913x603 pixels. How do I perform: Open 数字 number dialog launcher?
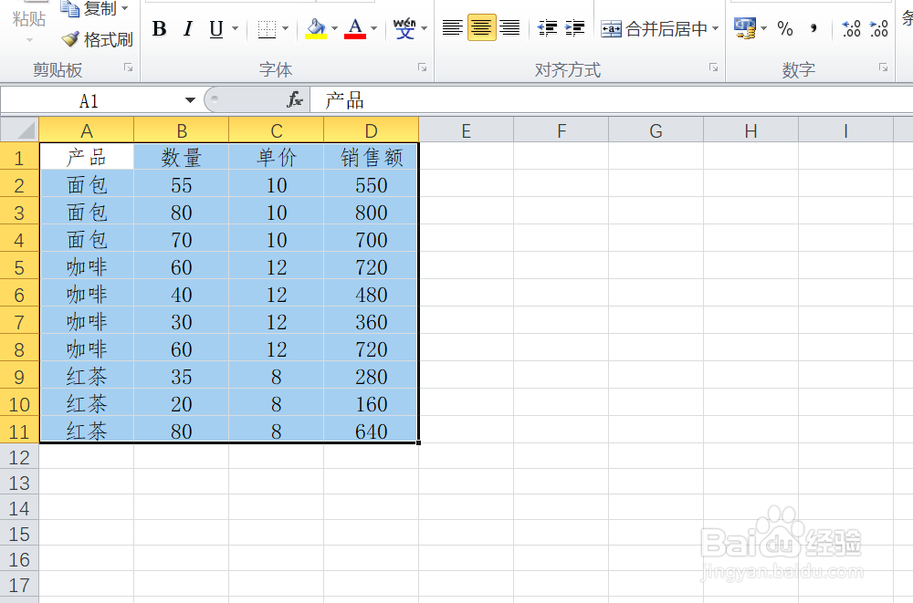point(883,68)
